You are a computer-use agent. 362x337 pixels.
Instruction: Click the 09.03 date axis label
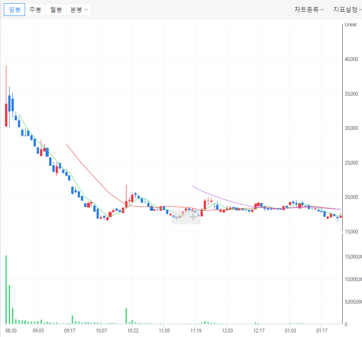coord(38,331)
